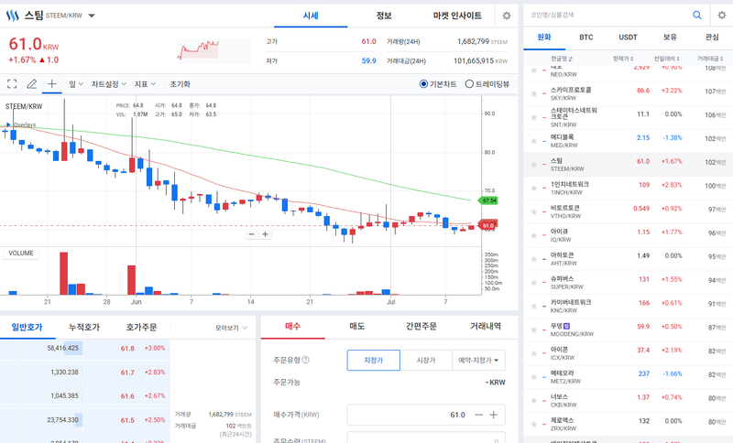Decrease 매수가격 with minus stepper
Image resolution: width=733 pixels, height=443 pixels.
click(x=478, y=415)
